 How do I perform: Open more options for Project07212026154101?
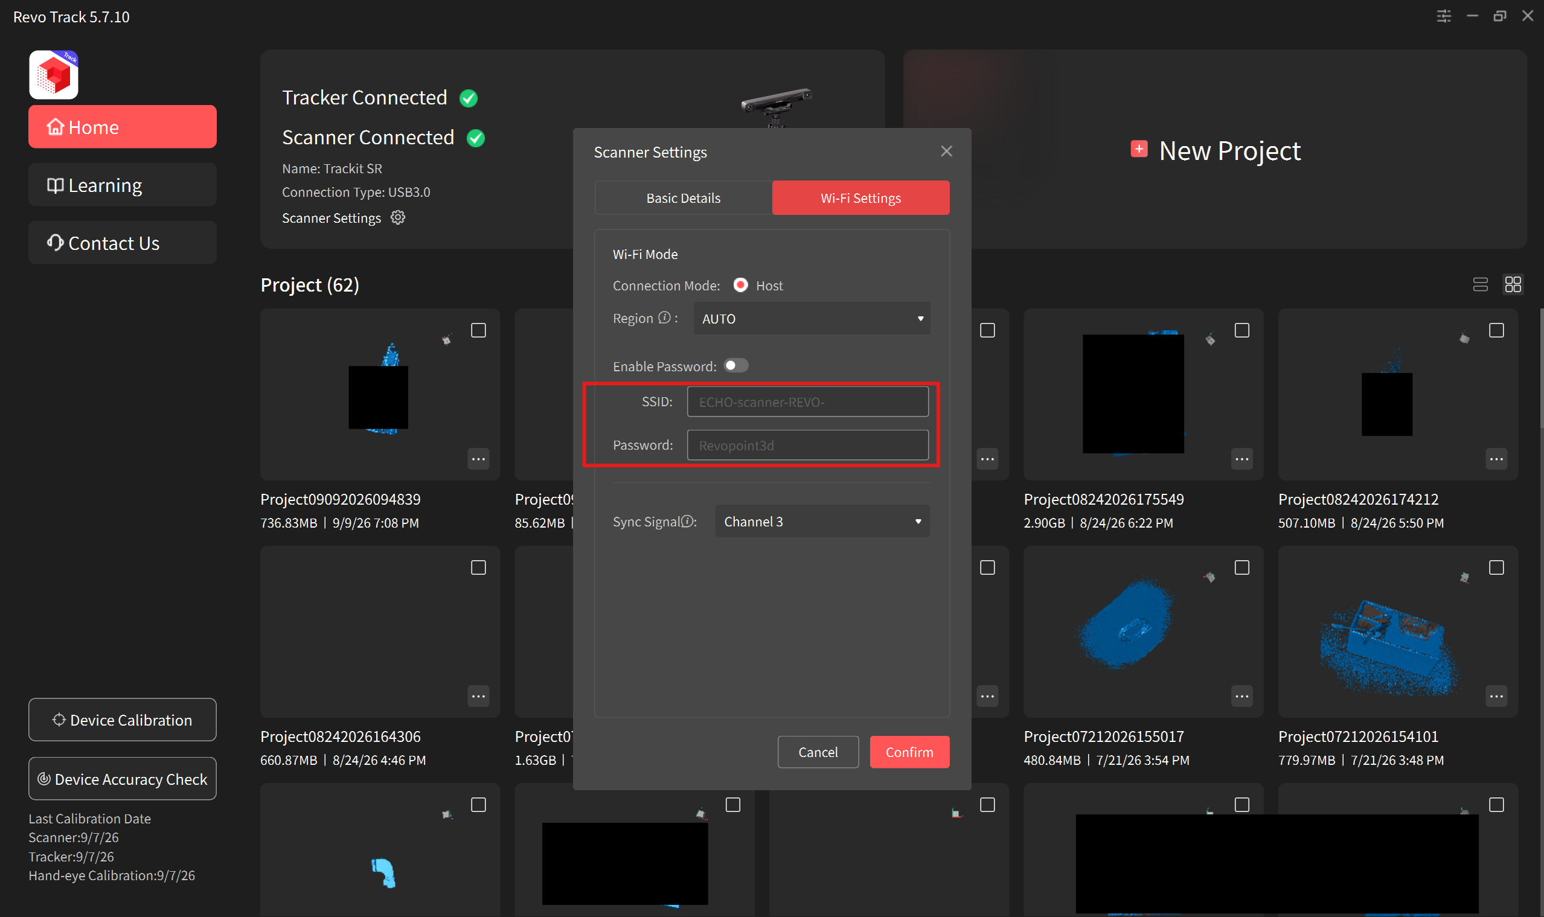pyautogui.click(x=1496, y=697)
